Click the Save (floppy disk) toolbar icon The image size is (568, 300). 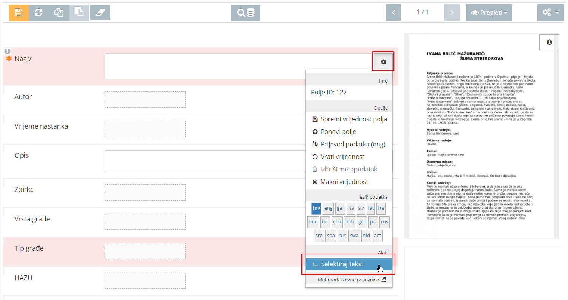pyautogui.click(x=18, y=12)
